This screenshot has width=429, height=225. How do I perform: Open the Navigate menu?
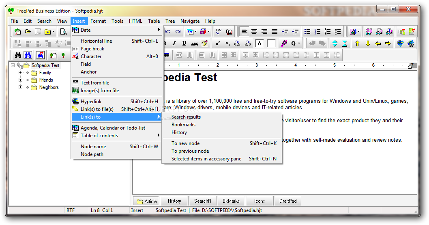coord(190,21)
